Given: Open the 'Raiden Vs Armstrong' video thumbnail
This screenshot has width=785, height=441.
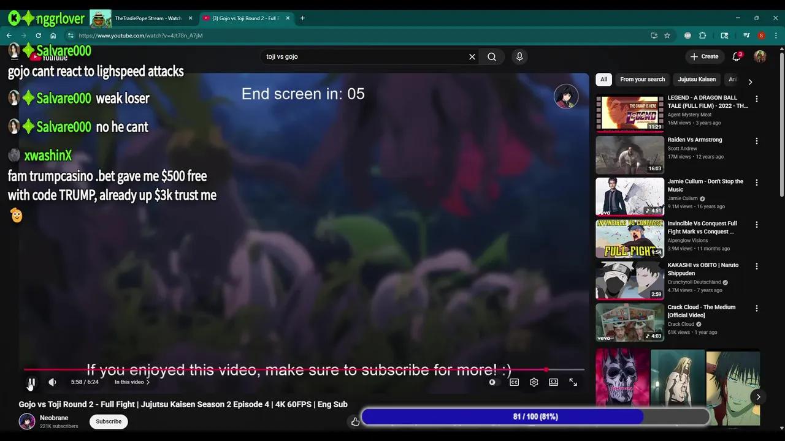Looking at the screenshot, I should click(630, 155).
